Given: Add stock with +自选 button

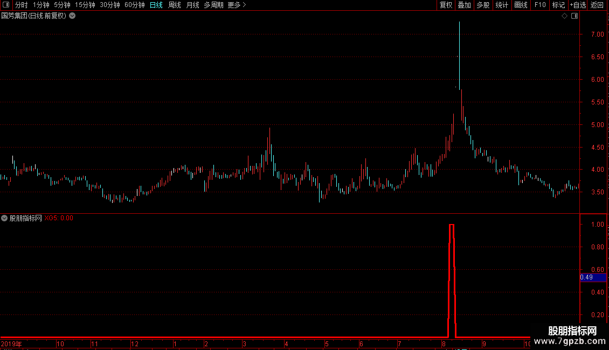Looking at the screenshot, I should pos(578,5).
